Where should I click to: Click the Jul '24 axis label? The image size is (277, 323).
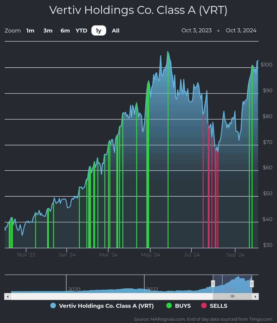(x=191, y=255)
